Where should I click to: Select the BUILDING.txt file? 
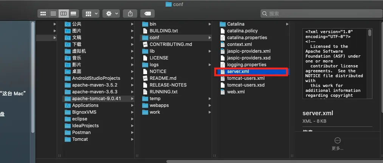point(176,31)
